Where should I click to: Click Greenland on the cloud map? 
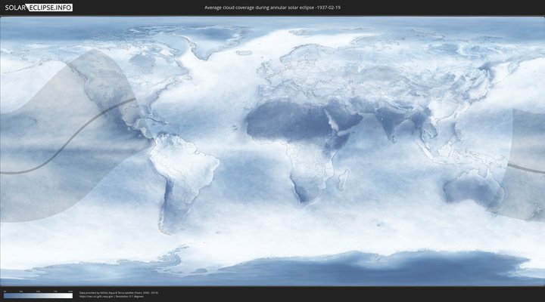tap(212, 41)
